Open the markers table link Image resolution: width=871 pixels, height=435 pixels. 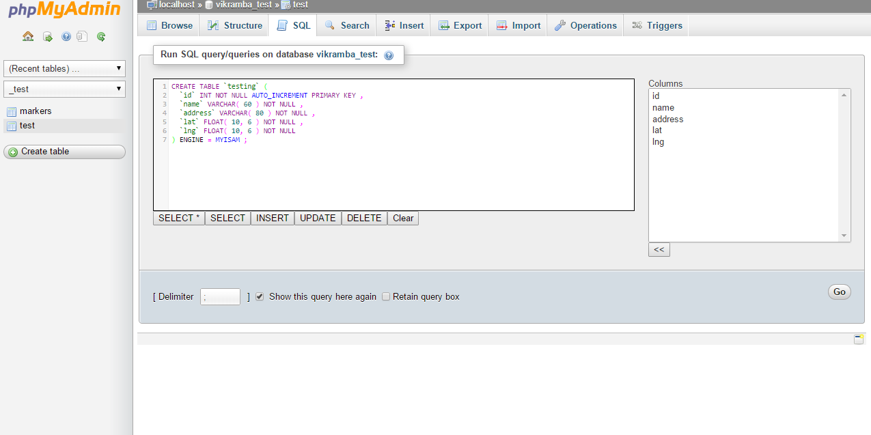click(36, 111)
